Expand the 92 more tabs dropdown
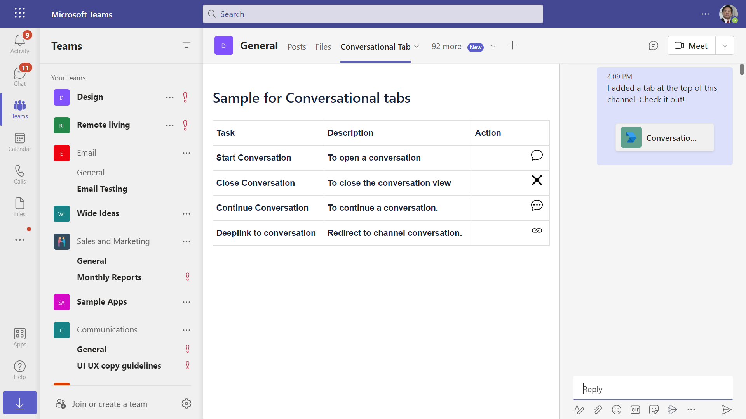Viewport: 746px width, 419px height. (492, 46)
